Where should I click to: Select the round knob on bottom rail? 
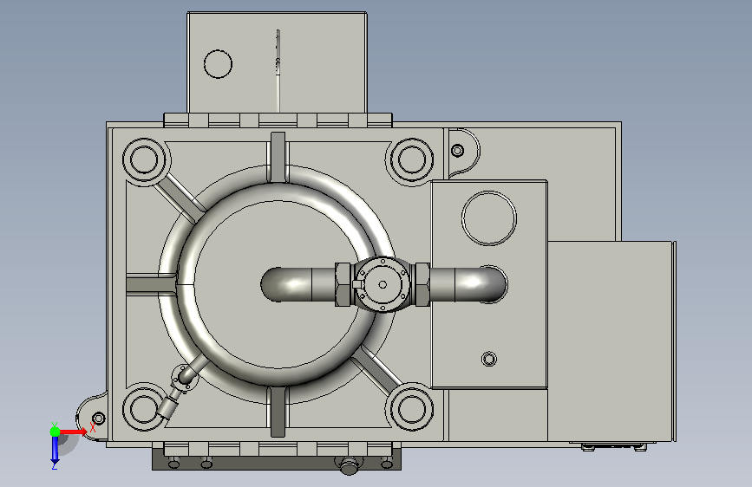[349, 465]
